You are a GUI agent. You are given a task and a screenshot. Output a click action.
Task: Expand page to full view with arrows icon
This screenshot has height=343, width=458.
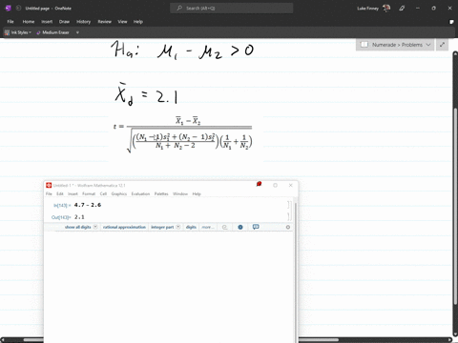point(442,45)
